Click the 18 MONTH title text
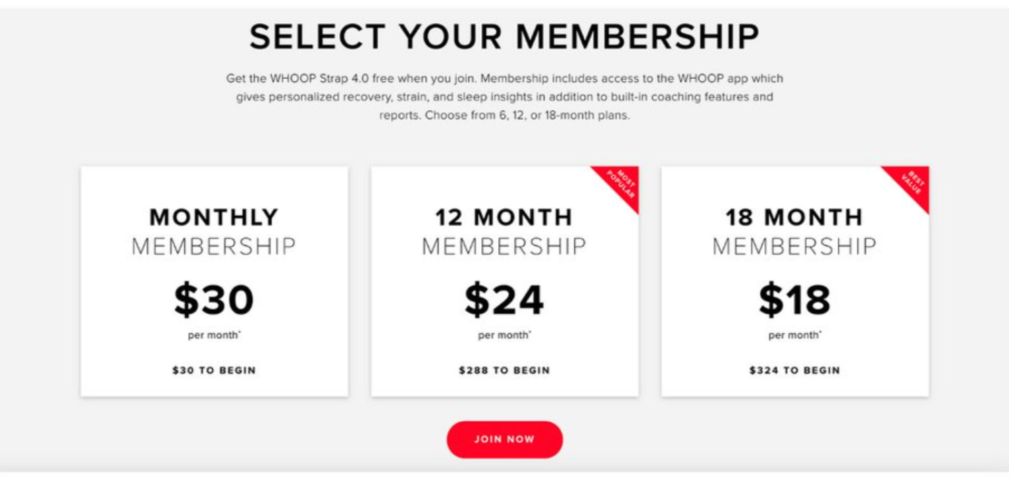The width and height of the screenshot is (1009, 477). click(x=795, y=218)
